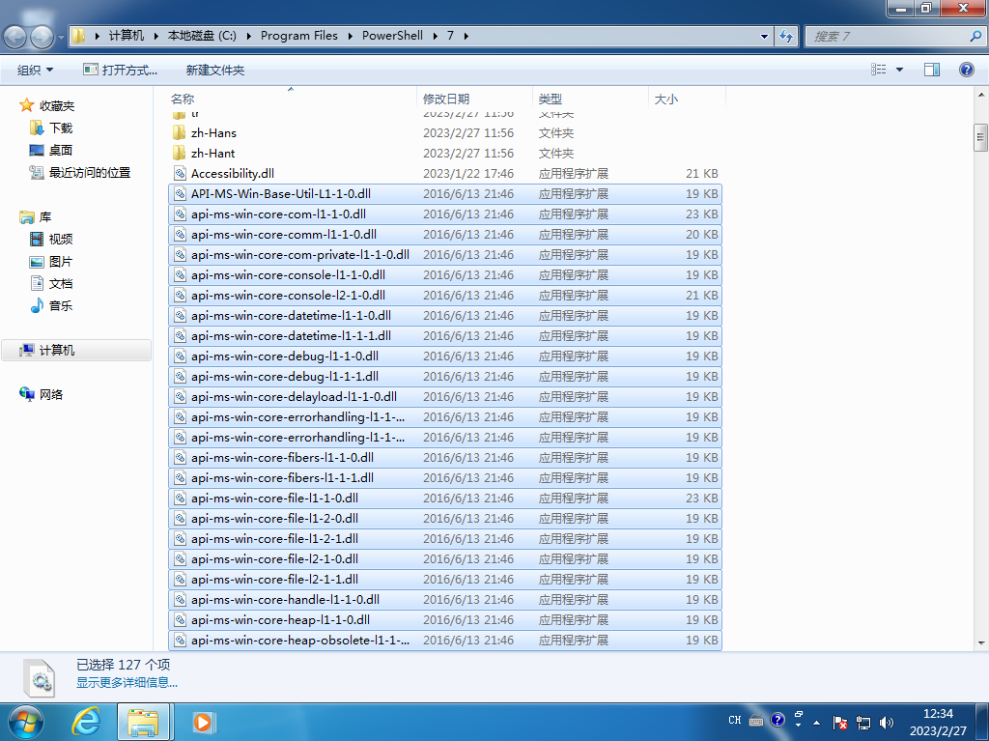
Task: Click the scrollbar down arrow
Action: 981,642
